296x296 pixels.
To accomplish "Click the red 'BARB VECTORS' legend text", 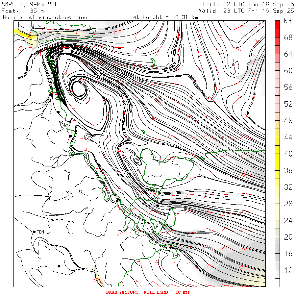I will tap(148, 292).
